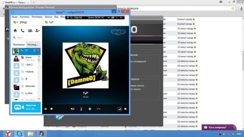Show the contacts sidebar in call

pyautogui.click(x=46, y=109)
